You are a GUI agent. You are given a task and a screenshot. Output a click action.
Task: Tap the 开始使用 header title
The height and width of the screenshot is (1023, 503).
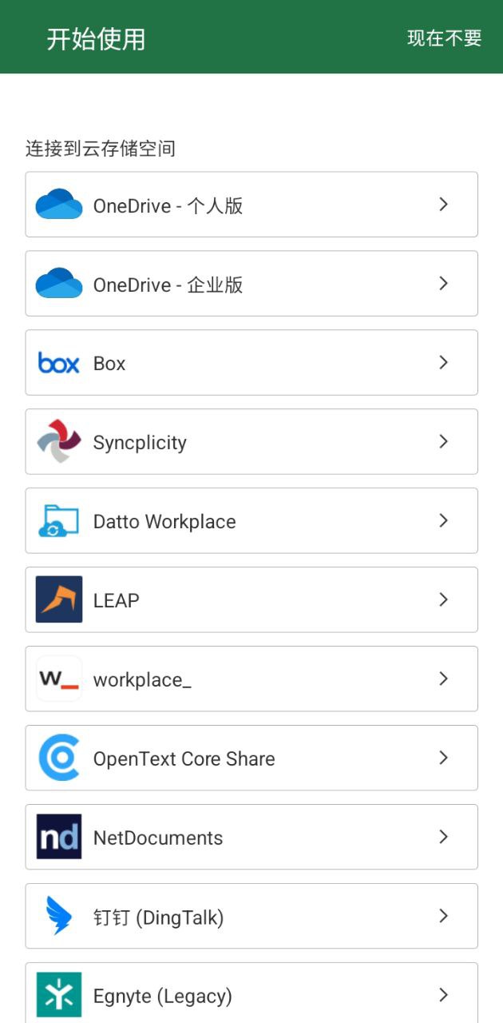[x=96, y=39]
